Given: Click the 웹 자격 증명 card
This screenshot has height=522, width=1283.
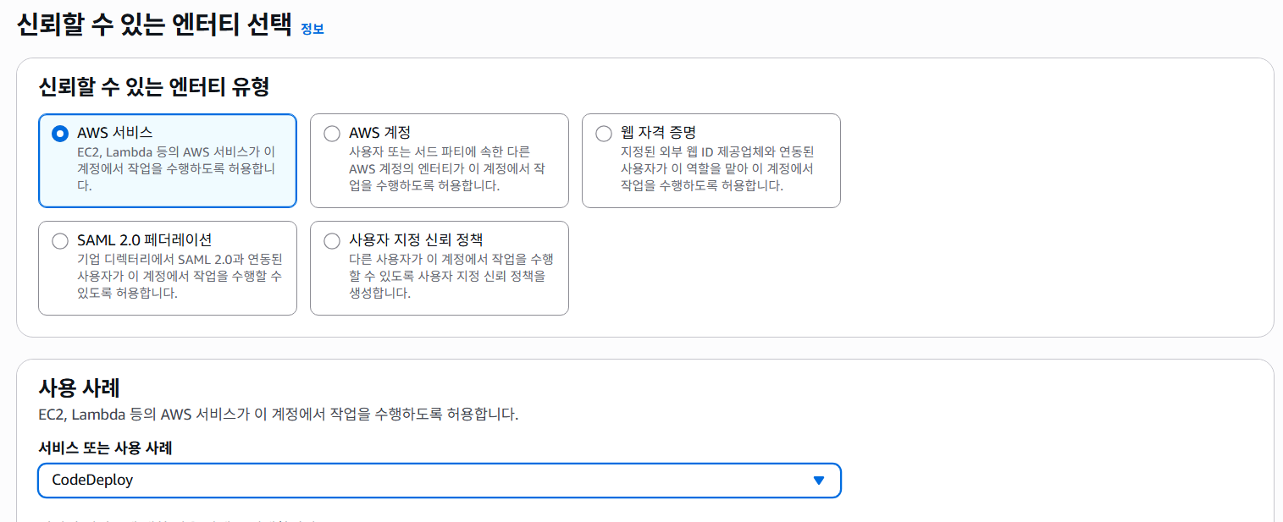Looking at the screenshot, I should [x=711, y=160].
